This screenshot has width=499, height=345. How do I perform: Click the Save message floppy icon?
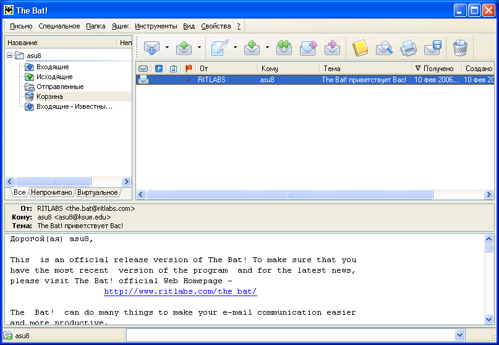[433, 48]
